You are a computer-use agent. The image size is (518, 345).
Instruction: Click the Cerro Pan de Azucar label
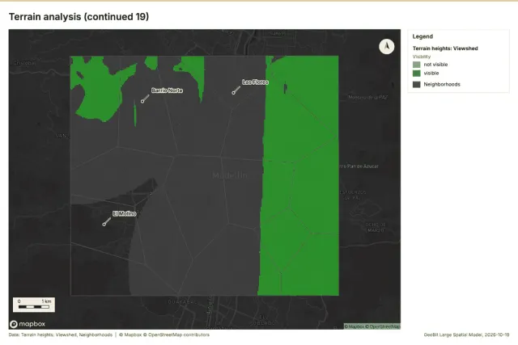pyautogui.click(x=359, y=166)
